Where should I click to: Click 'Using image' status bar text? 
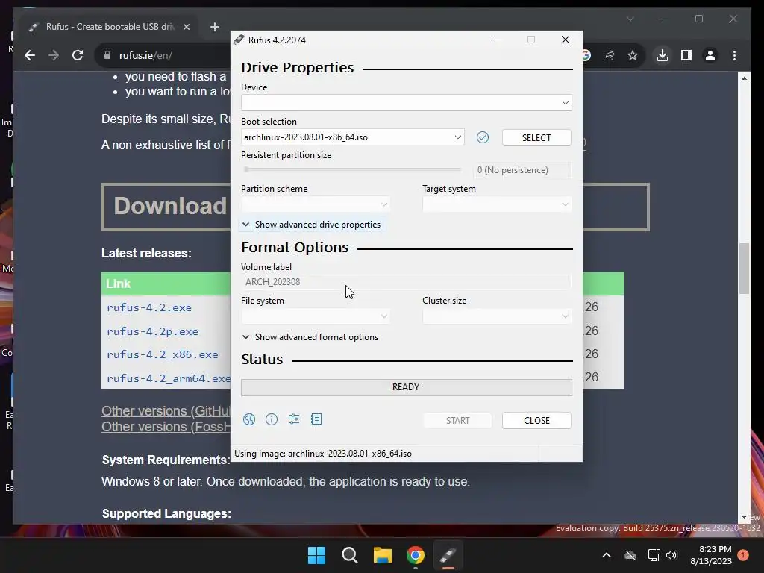point(322,454)
